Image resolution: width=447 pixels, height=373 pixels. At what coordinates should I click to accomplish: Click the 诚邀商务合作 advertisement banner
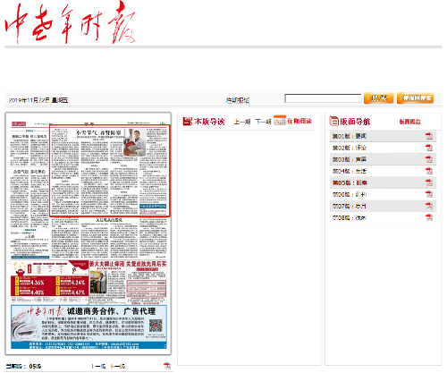pos(89,326)
